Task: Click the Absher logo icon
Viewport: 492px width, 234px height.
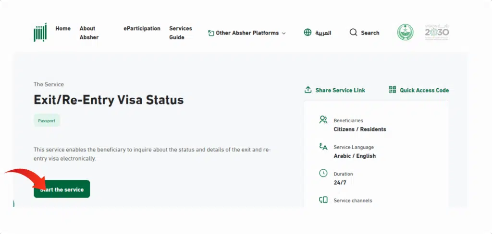Action: pyautogui.click(x=41, y=33)
